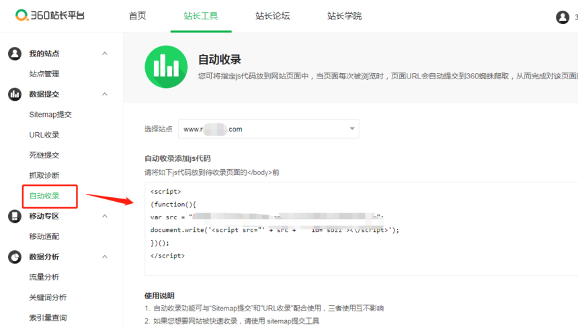Image resolution: width=578 pixels, height=330 pixels.
Task: Open the 站长学院 tab
Action: coord(344,16)
